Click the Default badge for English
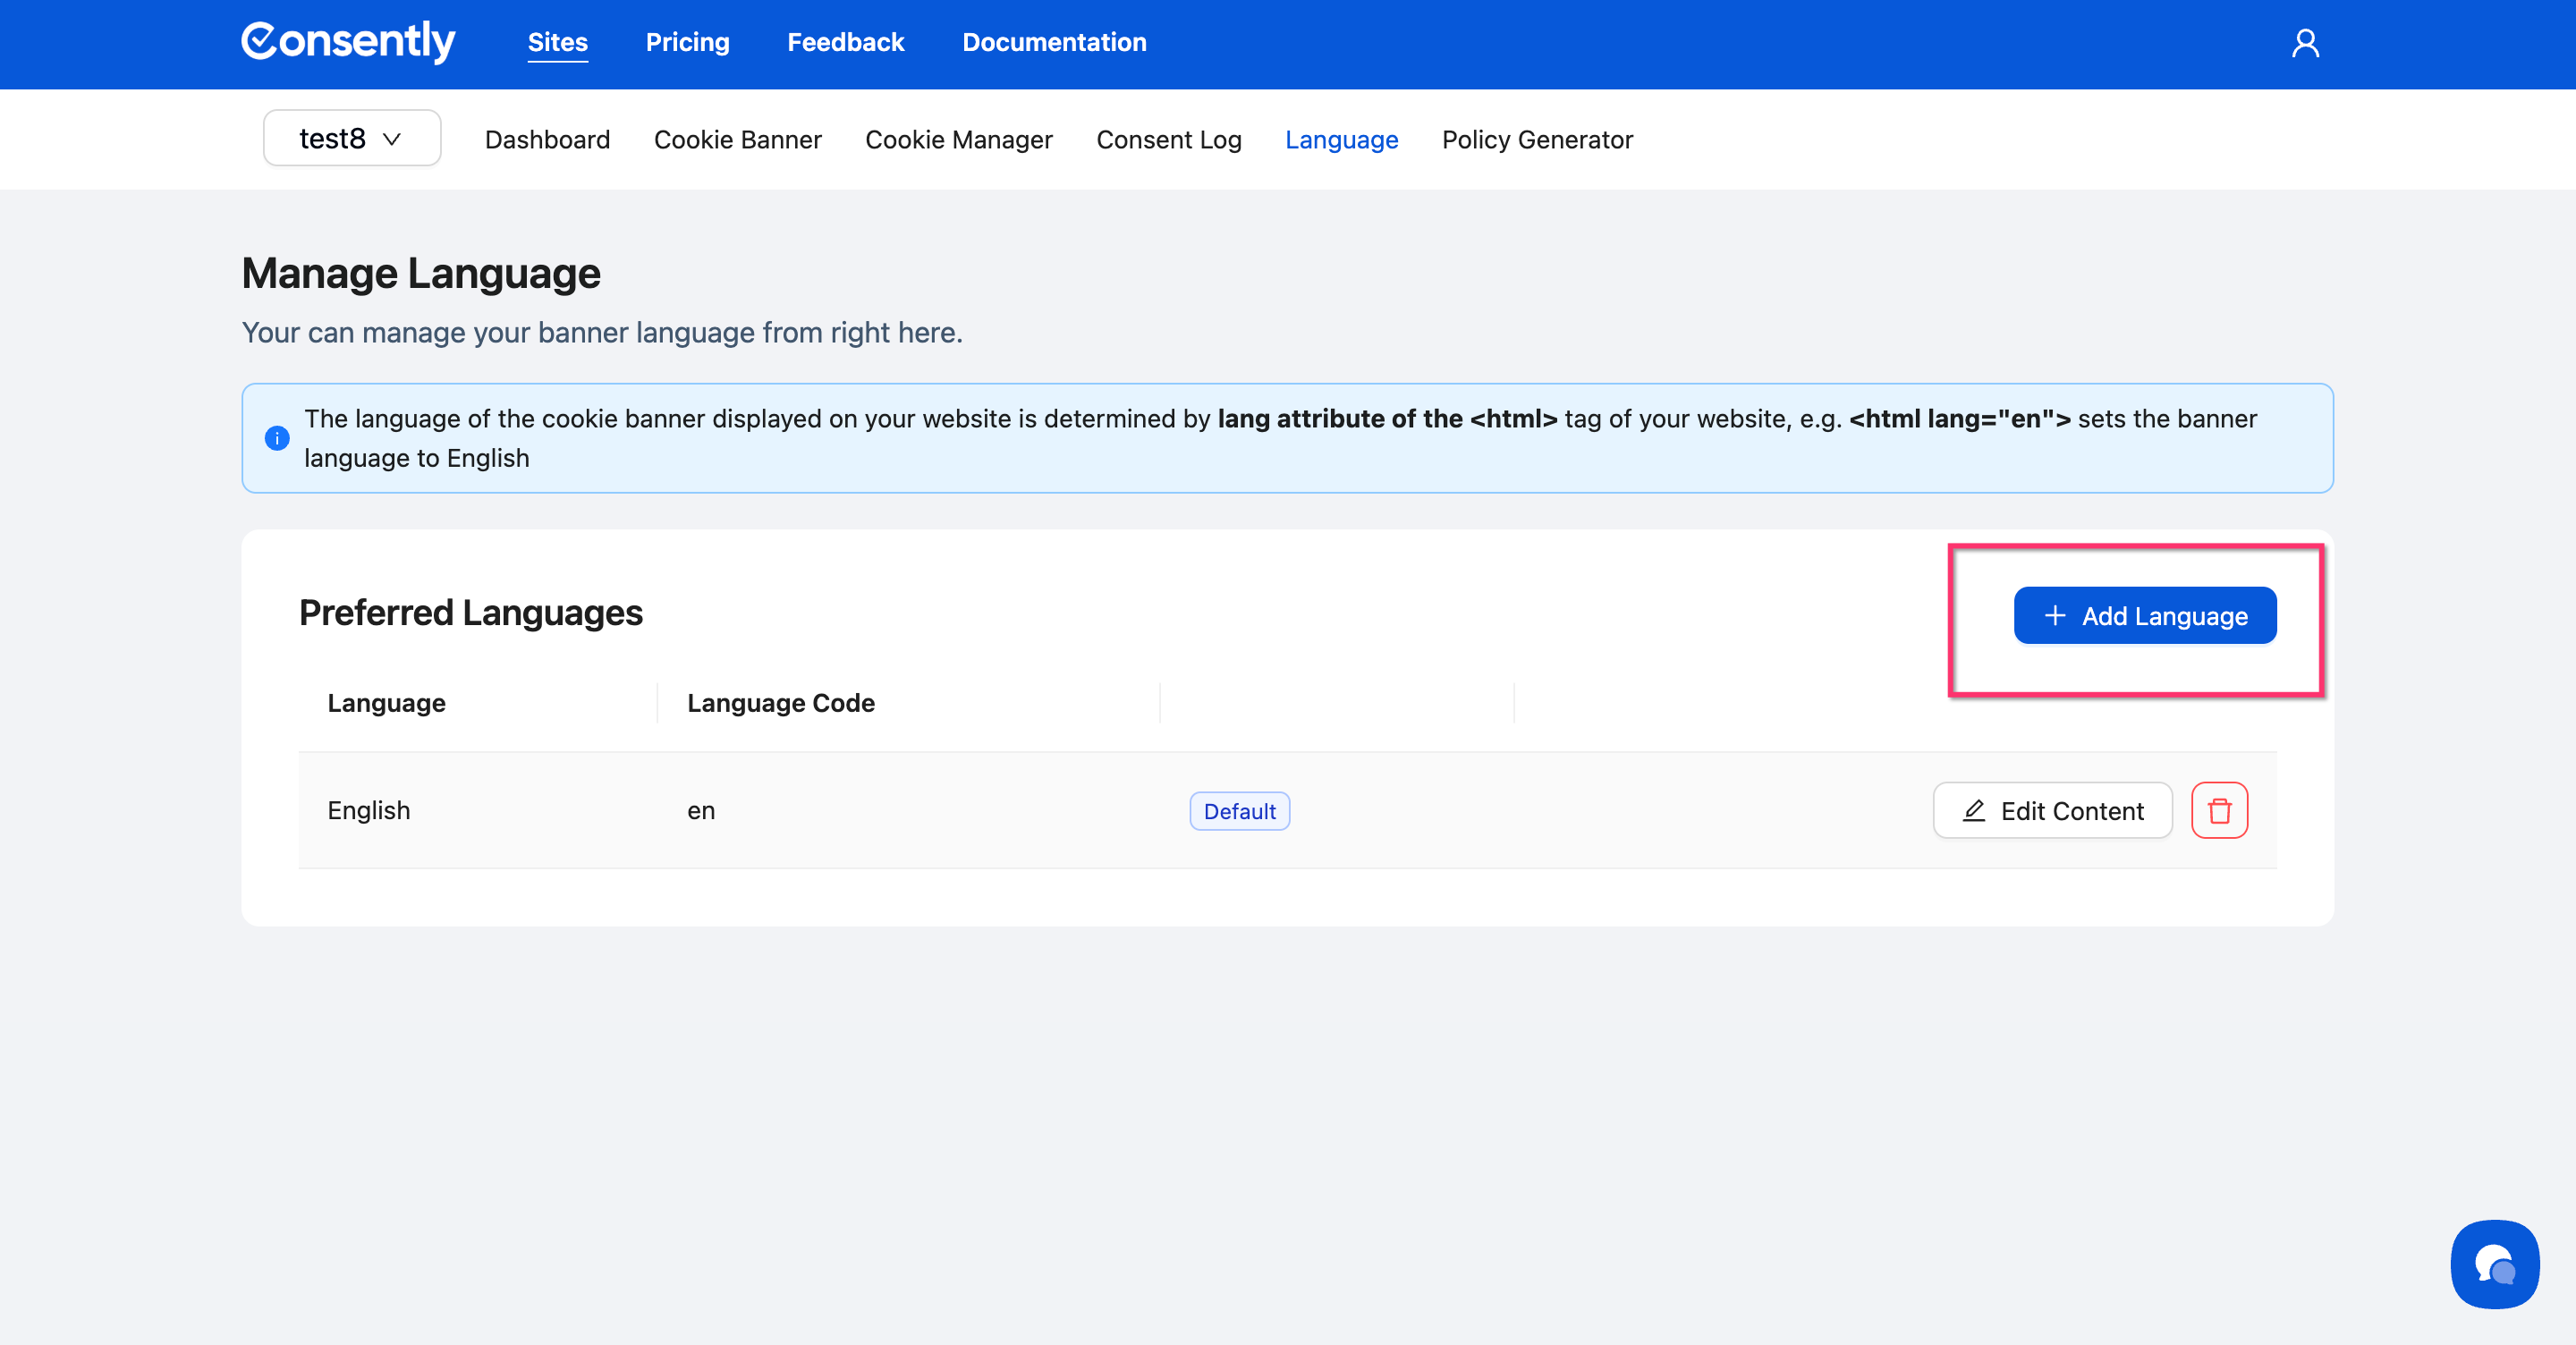The height and width of the screenshot is (1345, 2576). 1239,811
